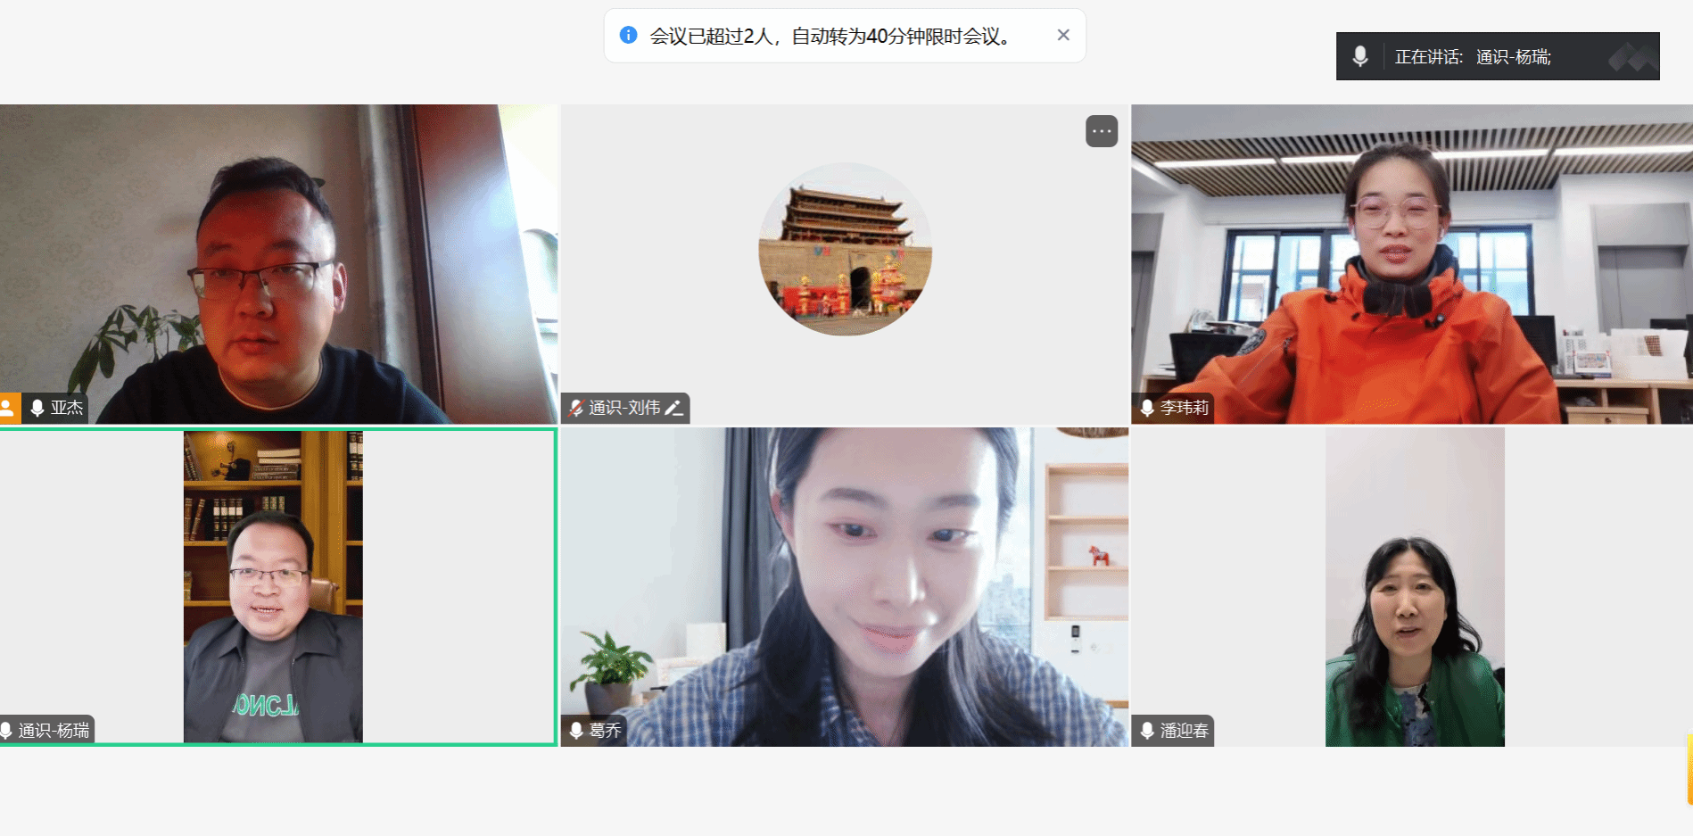Click the microphone icon beside 李玮莉

point(1147,408)
